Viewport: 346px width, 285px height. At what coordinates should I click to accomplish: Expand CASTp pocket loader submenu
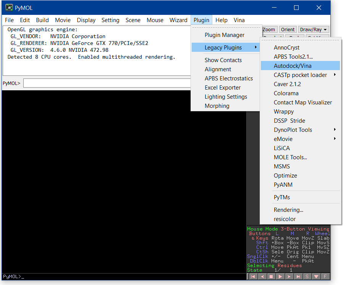[300, 75]
